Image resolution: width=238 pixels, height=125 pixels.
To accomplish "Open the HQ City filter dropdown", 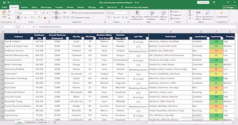I will [x=83, y=38].
